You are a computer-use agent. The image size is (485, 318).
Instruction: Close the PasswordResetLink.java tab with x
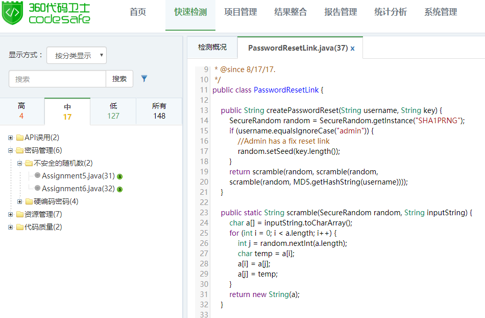click(352, 48)
